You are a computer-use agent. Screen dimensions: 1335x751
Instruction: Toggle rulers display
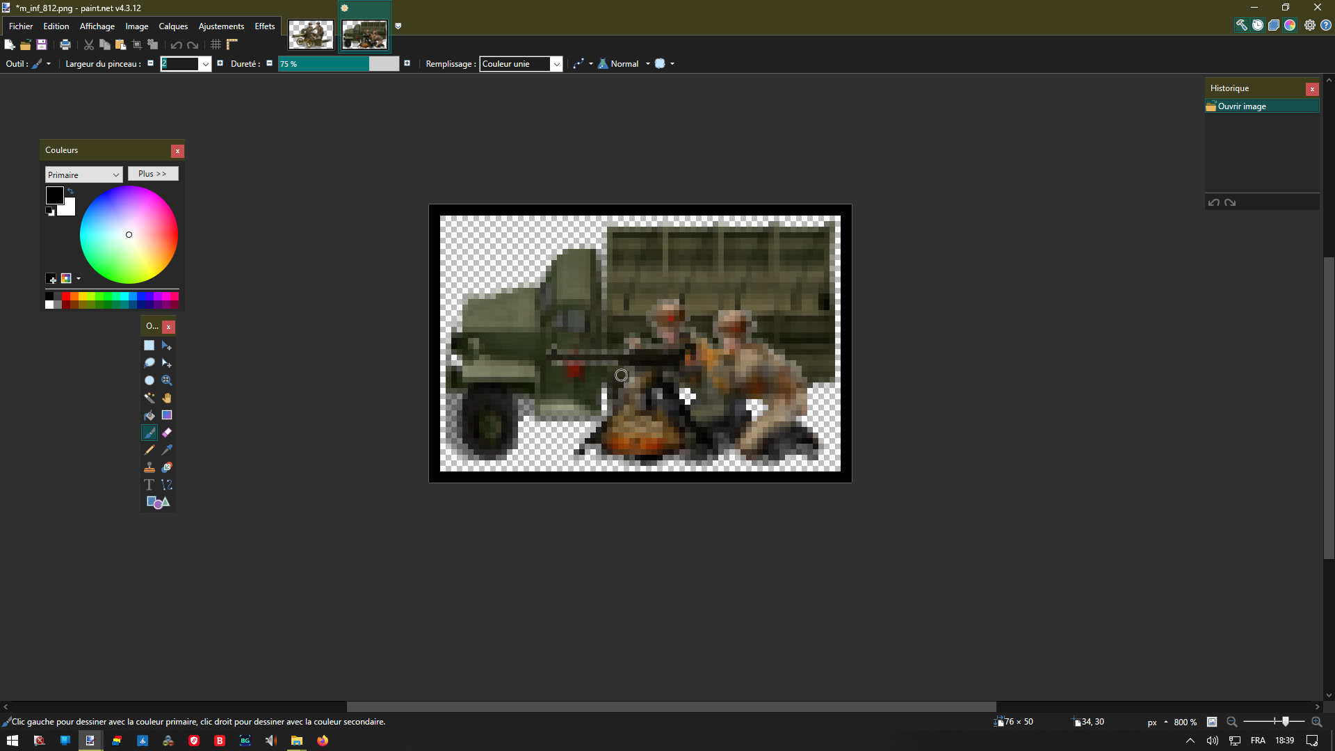click(232, 45)
